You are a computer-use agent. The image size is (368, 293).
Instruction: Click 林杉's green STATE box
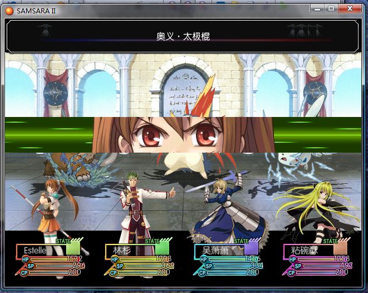tap(162, 249)
